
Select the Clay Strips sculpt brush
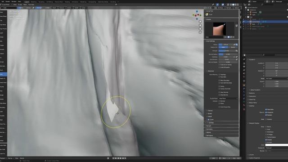(3, 25)
